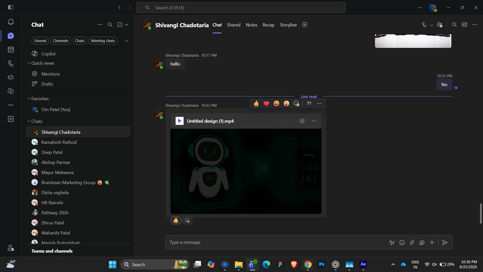This screenshot has width=483, height=272.
Task: Click the attach file paperclip icon
Action: coord(412,243)
